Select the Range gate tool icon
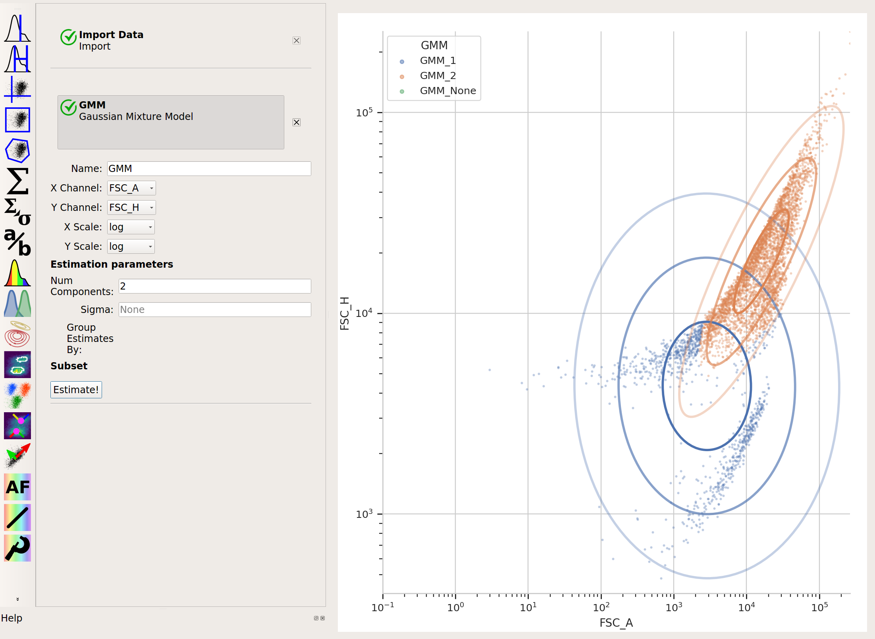Image resolution: width=875 pixels, height=639 pixels. pyautogui.click(x=17, y=59)
